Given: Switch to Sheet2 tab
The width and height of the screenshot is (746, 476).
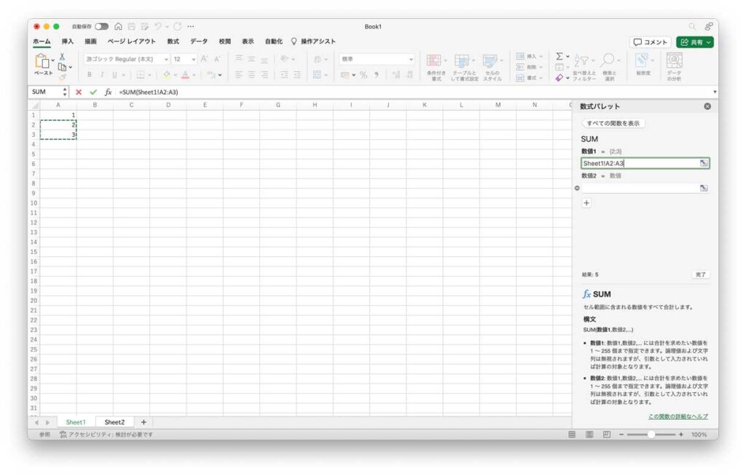Looking at the screenshot, I should pyautogui.click(x=114, y=422).
